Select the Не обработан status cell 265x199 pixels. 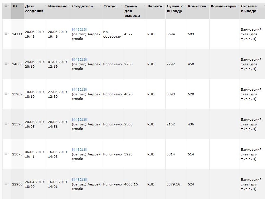tap(112, 34)
